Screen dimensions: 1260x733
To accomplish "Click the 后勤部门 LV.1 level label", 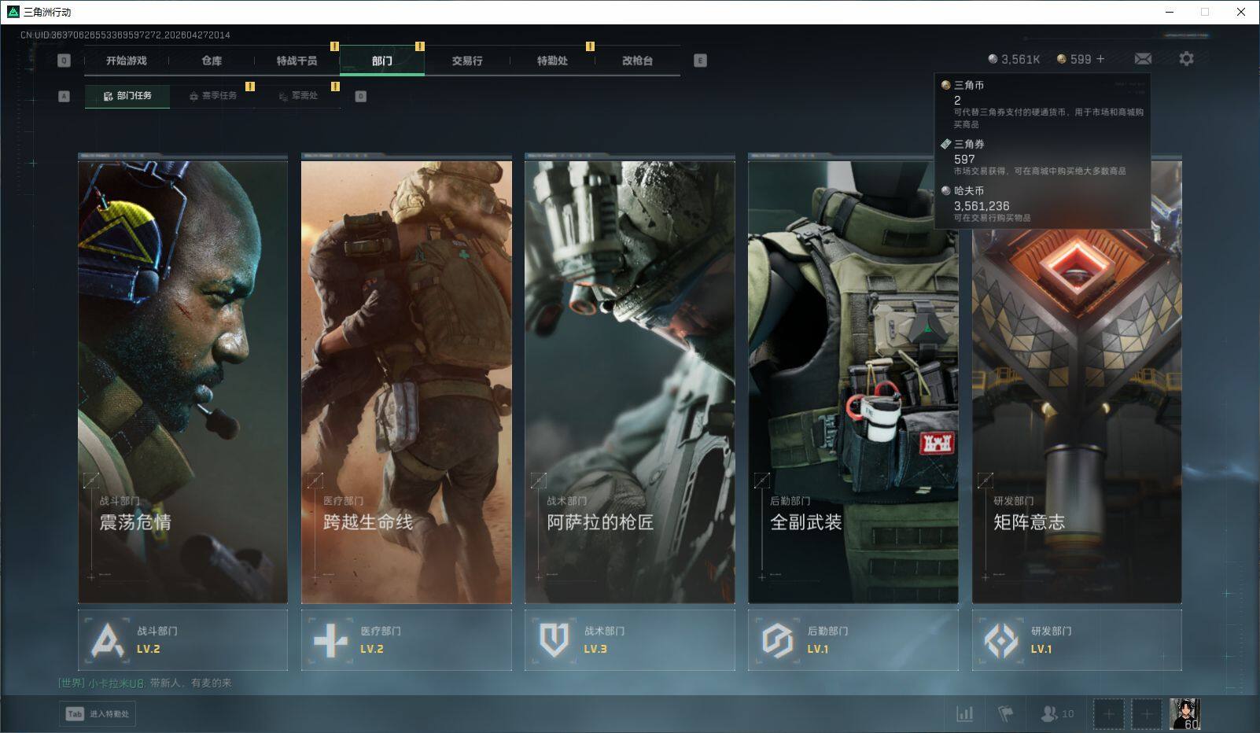I will coord(818,650).
